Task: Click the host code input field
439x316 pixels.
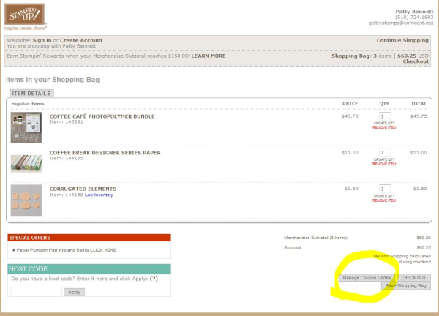Action: [x=36, y=292]
